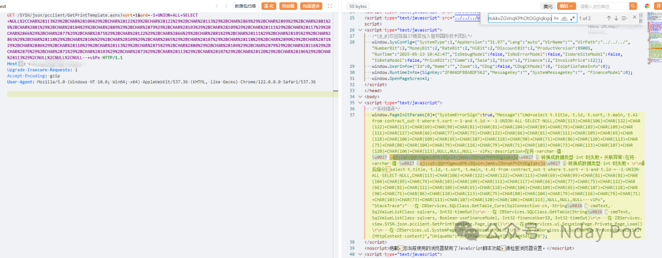
Task: Click the orange 详 details button
Action: coord(658,6)
